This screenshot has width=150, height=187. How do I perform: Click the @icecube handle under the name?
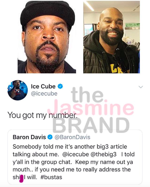[x=44, y=93]
